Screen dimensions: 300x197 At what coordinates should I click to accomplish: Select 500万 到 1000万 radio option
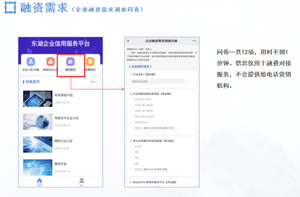(132, 117)
